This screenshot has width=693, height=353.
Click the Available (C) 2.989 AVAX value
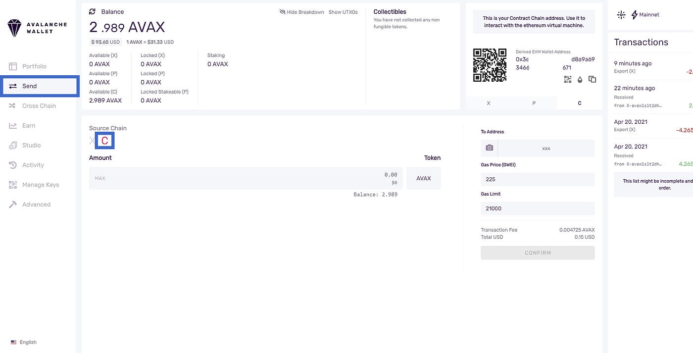point(105,101)
